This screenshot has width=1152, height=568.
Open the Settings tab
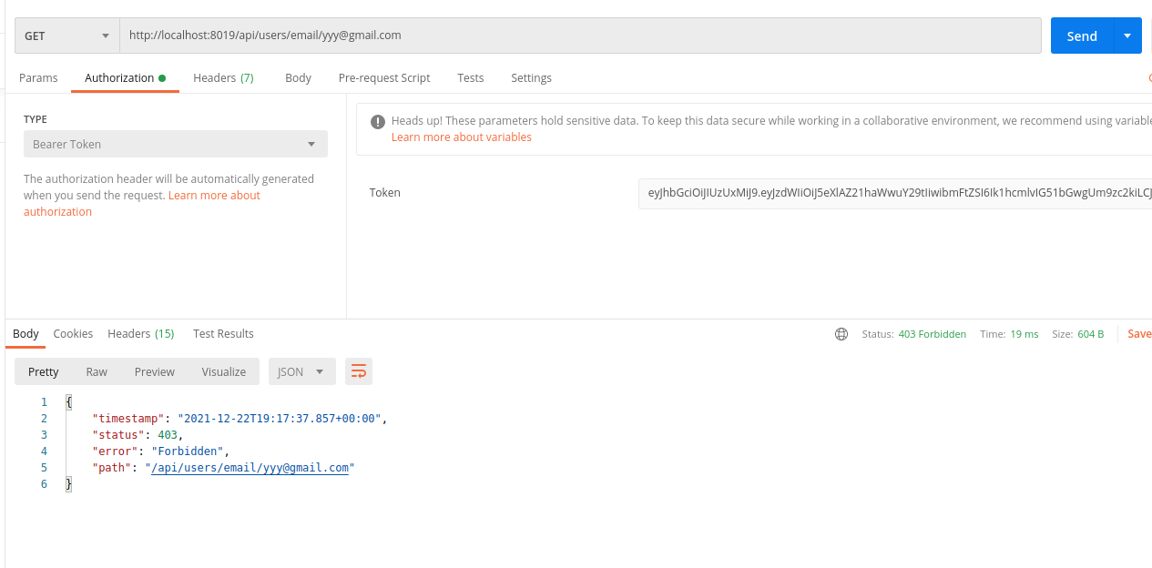coord(531,78)
